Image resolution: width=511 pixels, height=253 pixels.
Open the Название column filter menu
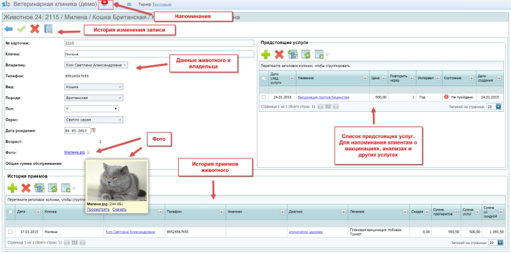(365, 78)
